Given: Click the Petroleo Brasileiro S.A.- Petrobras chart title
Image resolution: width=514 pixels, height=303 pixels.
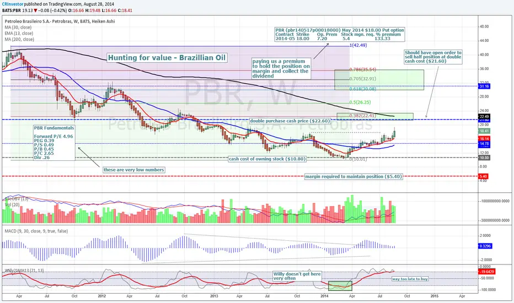Looking at the screenshot, I should pos(60,21).
